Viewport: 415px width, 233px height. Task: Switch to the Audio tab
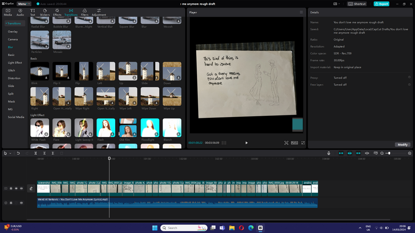pos(20,12)
